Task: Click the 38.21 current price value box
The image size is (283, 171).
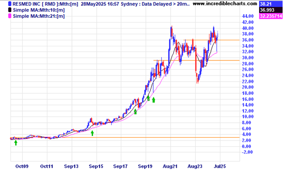Action: (271, 4)
